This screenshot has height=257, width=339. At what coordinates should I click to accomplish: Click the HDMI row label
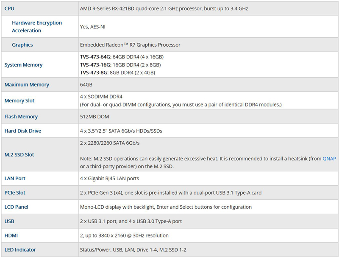(x=11, y=235)
